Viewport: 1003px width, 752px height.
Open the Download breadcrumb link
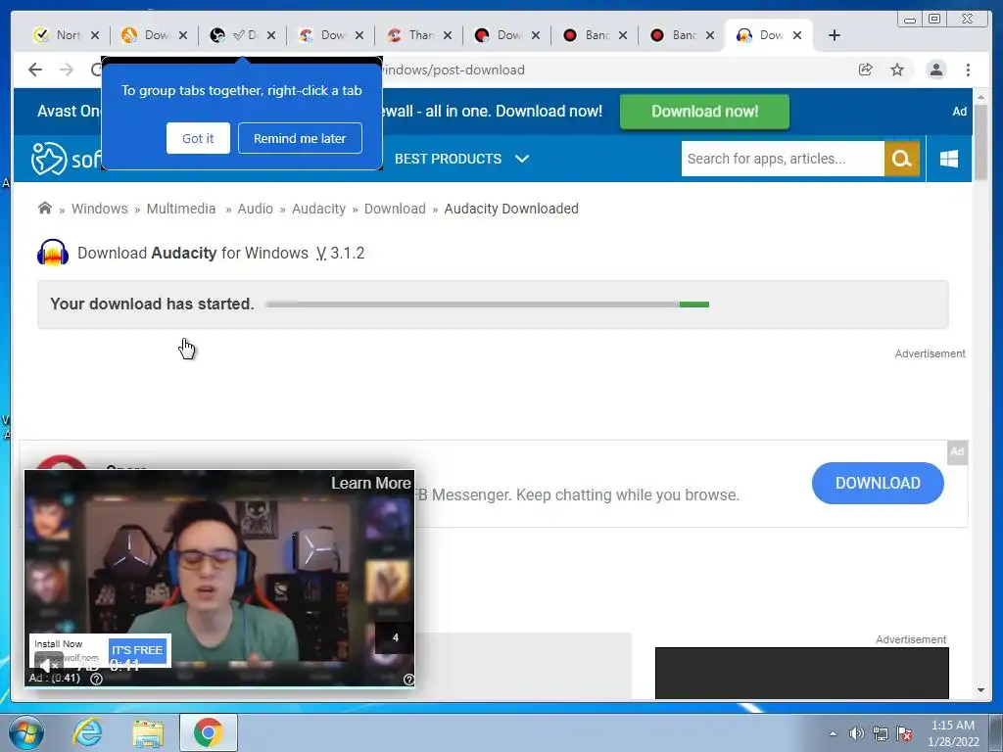(395, 209)
